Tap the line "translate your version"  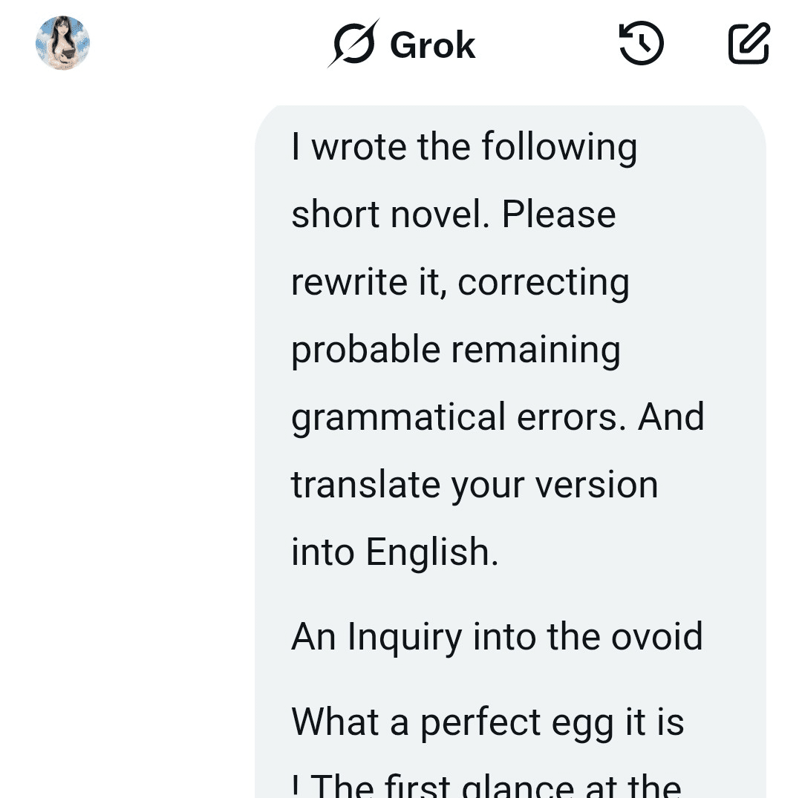(474, 485)
